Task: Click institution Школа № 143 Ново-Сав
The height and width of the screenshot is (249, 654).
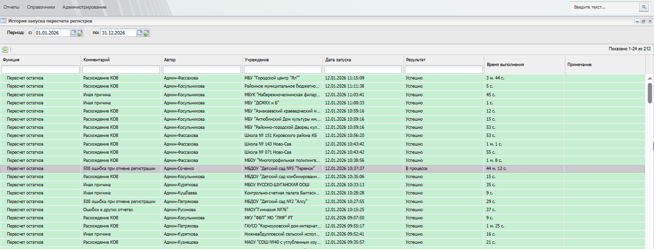Action: tap(268, 144)
